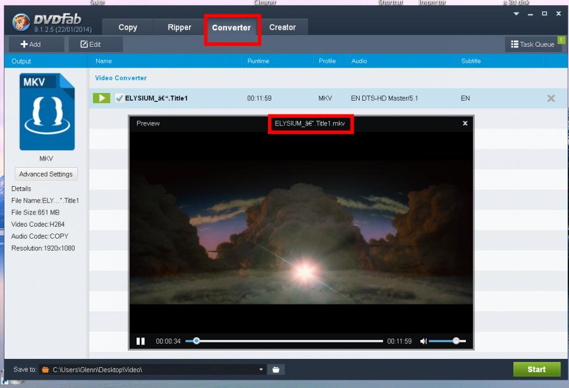Minimize the DVDFab window
Viewport: 569px width, 388px height.
pos(530,14)
